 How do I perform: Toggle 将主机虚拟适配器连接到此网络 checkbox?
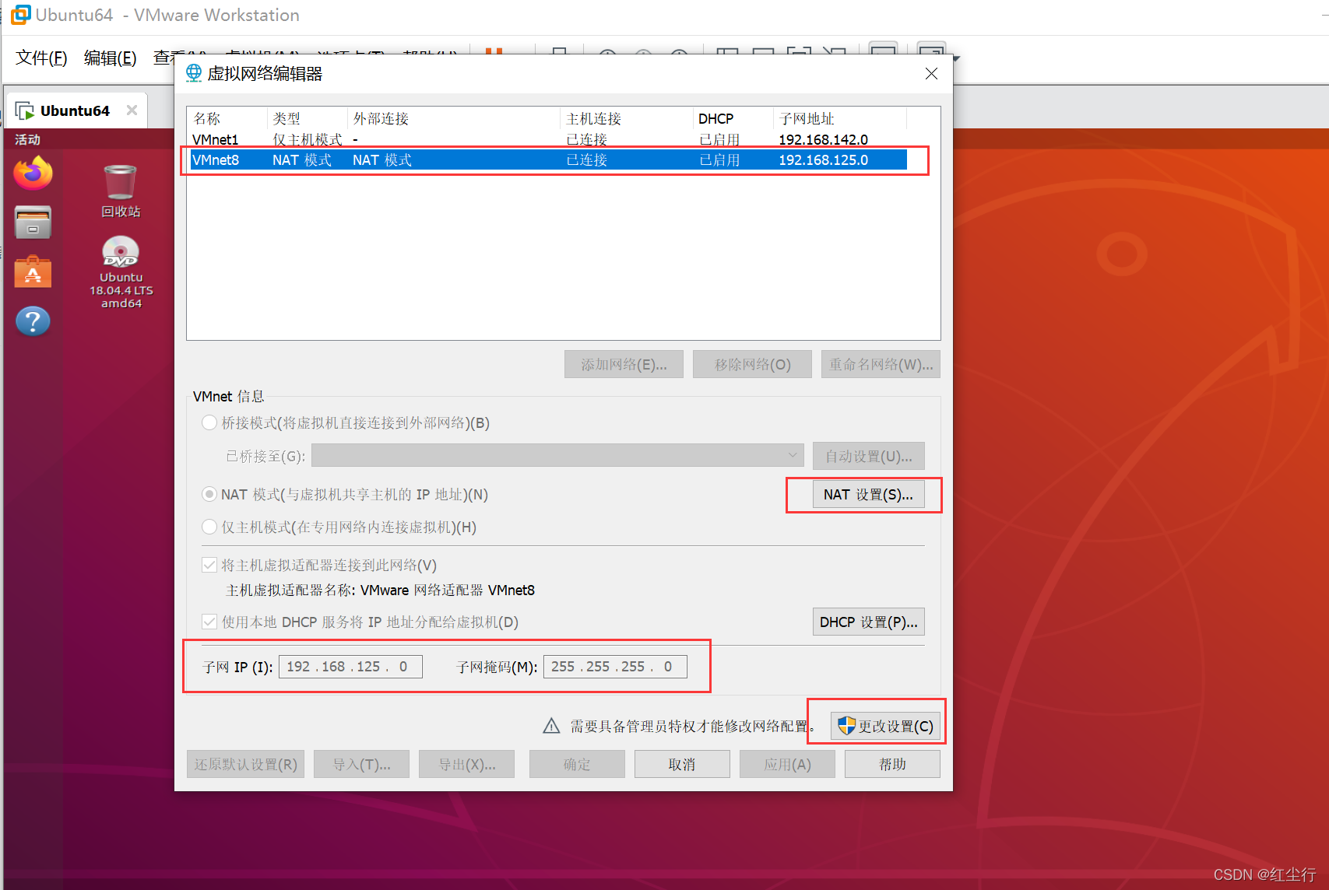pyautogui.click(x=209, y=565)
